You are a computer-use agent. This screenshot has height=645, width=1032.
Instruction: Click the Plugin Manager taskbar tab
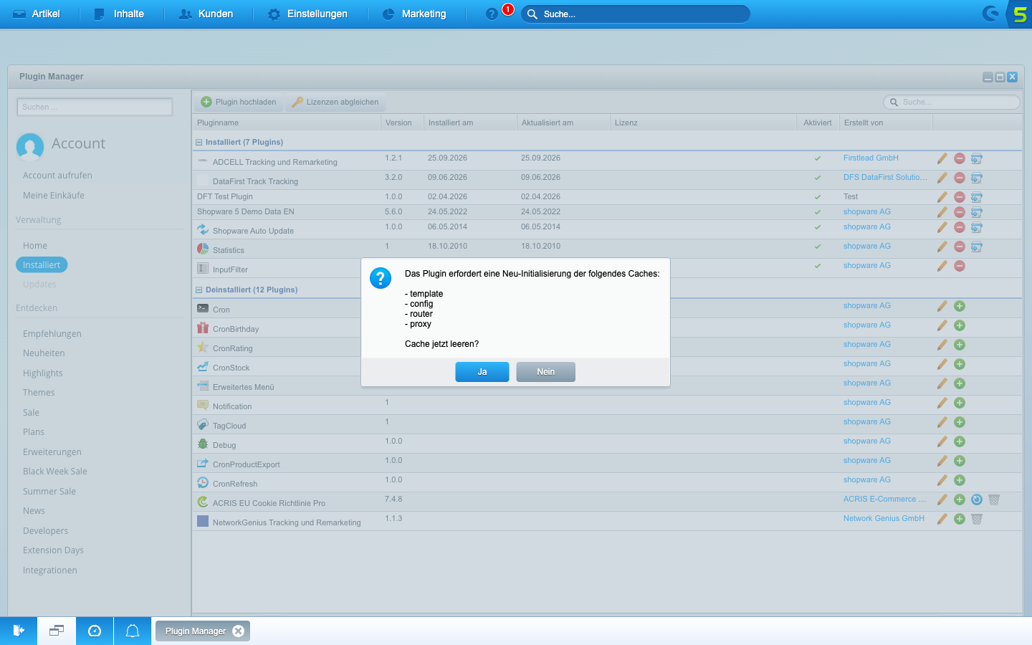click(203, 631)
